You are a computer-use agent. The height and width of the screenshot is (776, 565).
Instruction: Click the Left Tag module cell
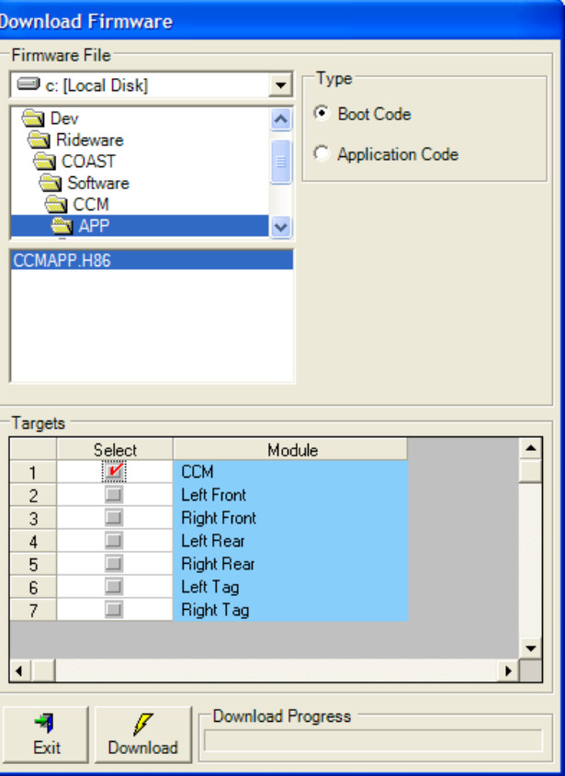(290, 587)
